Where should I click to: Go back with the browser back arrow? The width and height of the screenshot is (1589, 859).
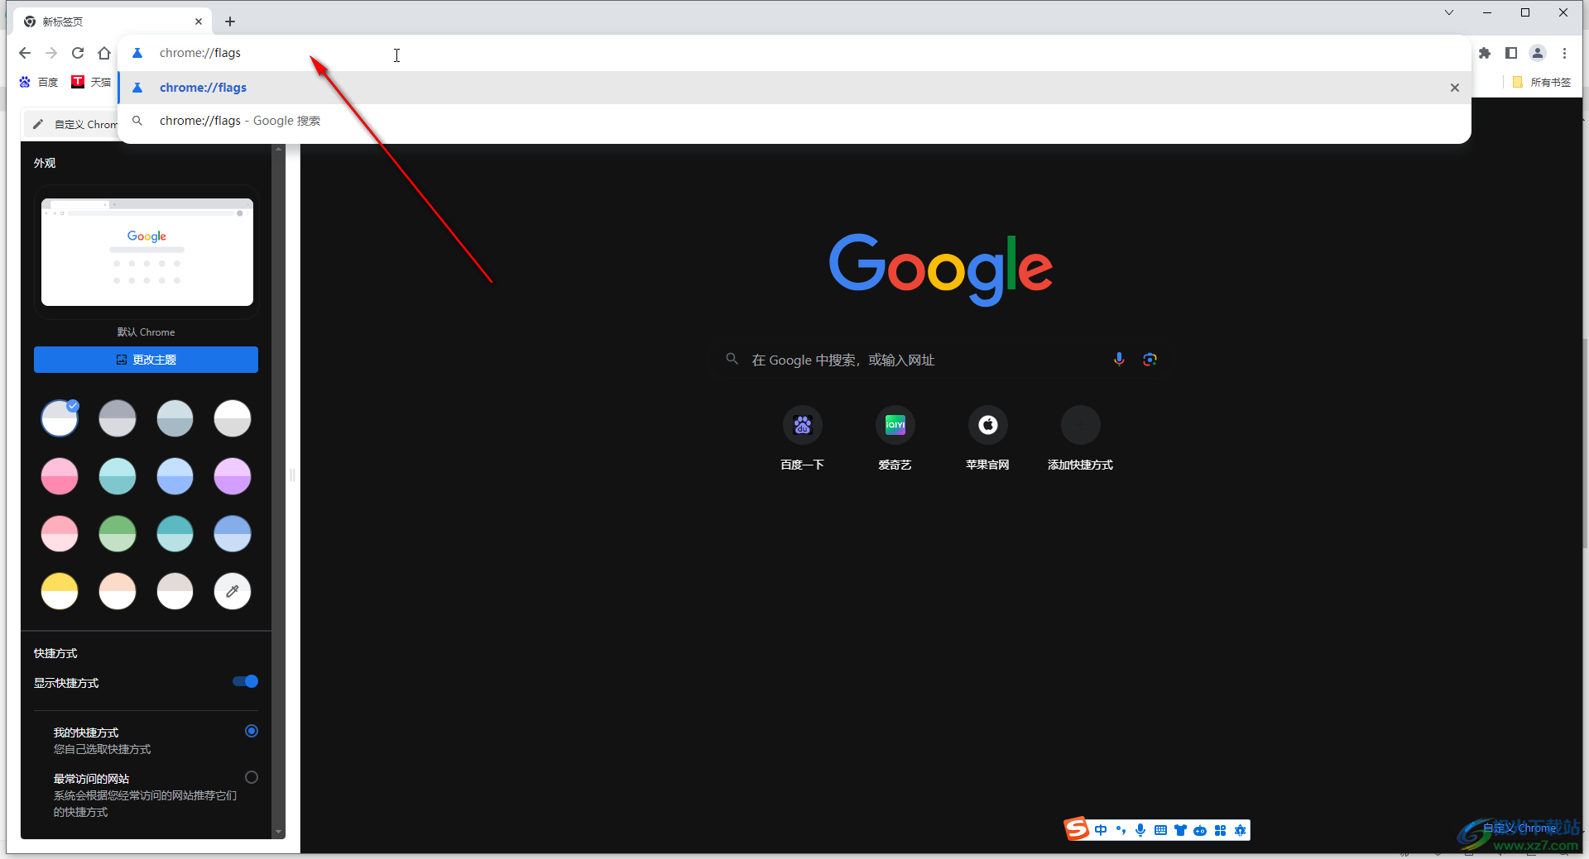tap(25, 53)
